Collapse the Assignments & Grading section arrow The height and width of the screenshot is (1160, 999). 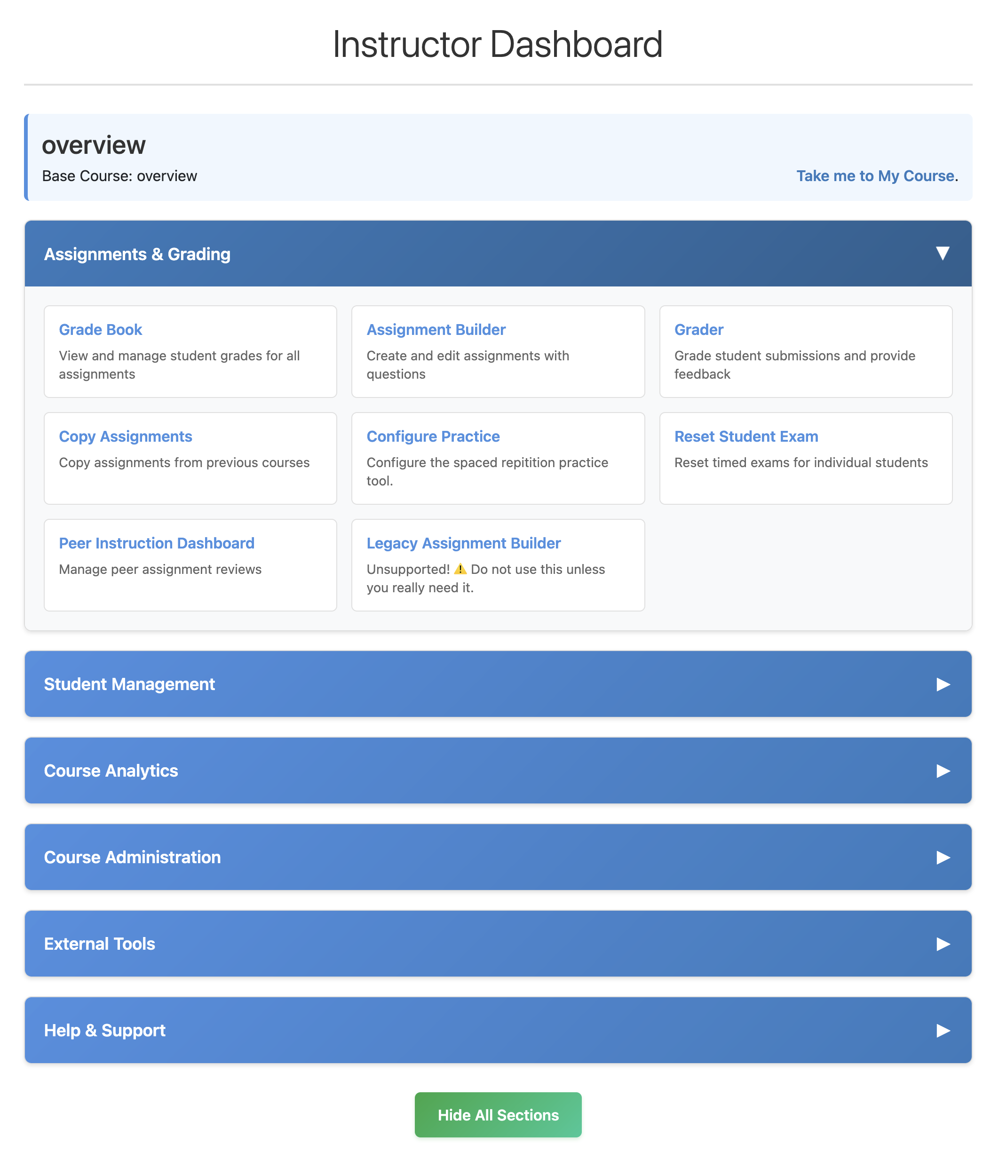(943, 254)
